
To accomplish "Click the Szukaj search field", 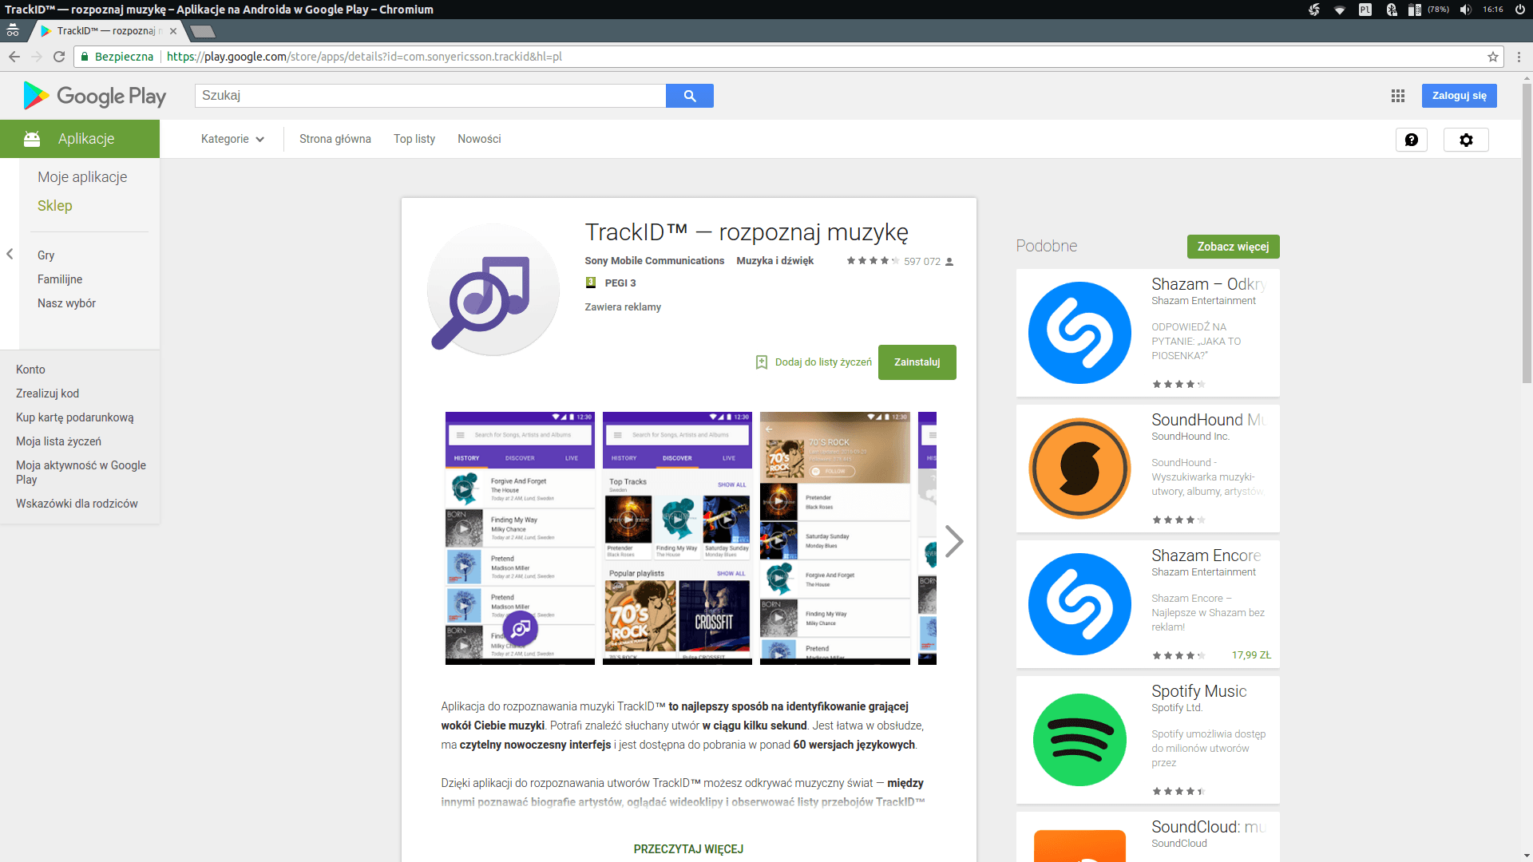I will click(x=430, y=96).
